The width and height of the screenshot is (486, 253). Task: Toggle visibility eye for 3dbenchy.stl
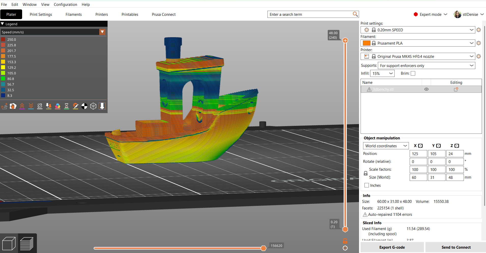tap(426, 89)
